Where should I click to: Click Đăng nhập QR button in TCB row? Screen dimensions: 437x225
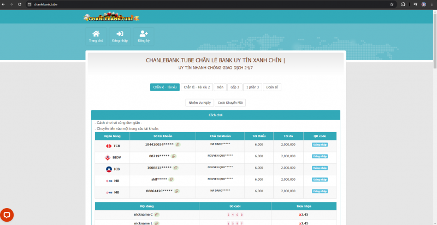(x=320, y=145)
